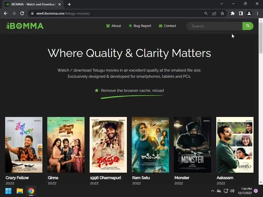Open the notification badge

tap(256, 191)
